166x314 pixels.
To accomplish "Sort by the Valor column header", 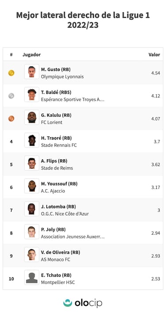I will [154, 54].
